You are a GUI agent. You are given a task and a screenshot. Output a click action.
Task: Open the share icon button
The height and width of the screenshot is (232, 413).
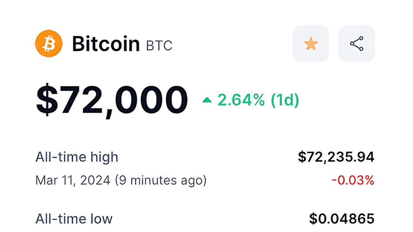click(357, 44)
